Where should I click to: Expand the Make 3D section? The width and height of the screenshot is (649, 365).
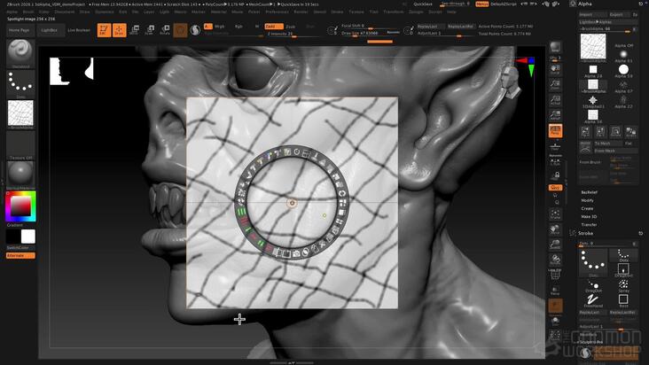(589, 216)
